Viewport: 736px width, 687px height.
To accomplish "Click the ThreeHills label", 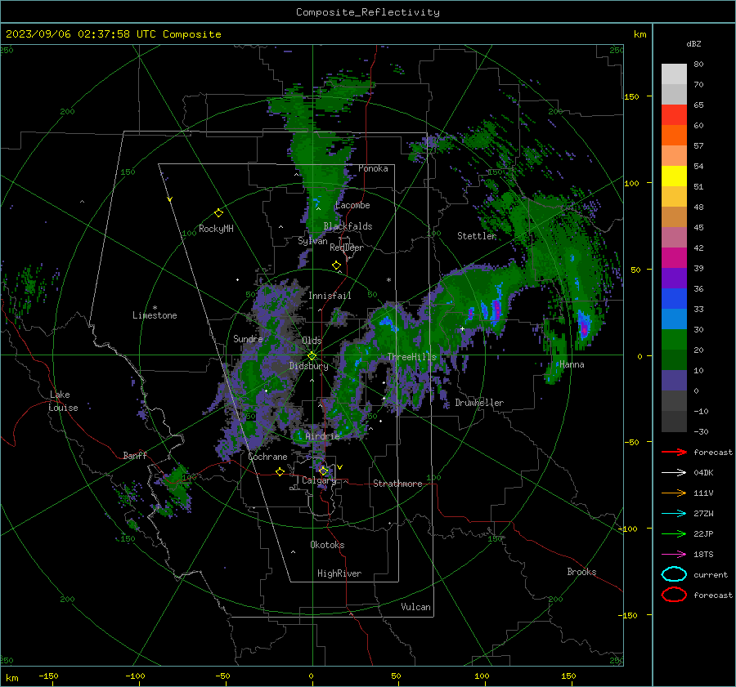I will pos(411,357).
